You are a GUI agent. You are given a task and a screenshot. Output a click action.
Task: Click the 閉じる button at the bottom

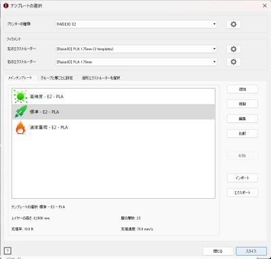(x=218, y=251)
